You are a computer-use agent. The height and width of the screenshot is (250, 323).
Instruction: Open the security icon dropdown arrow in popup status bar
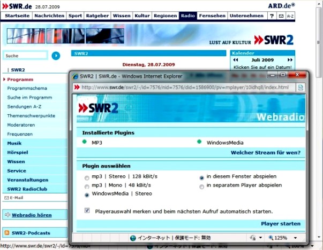[x=260, y=238]
